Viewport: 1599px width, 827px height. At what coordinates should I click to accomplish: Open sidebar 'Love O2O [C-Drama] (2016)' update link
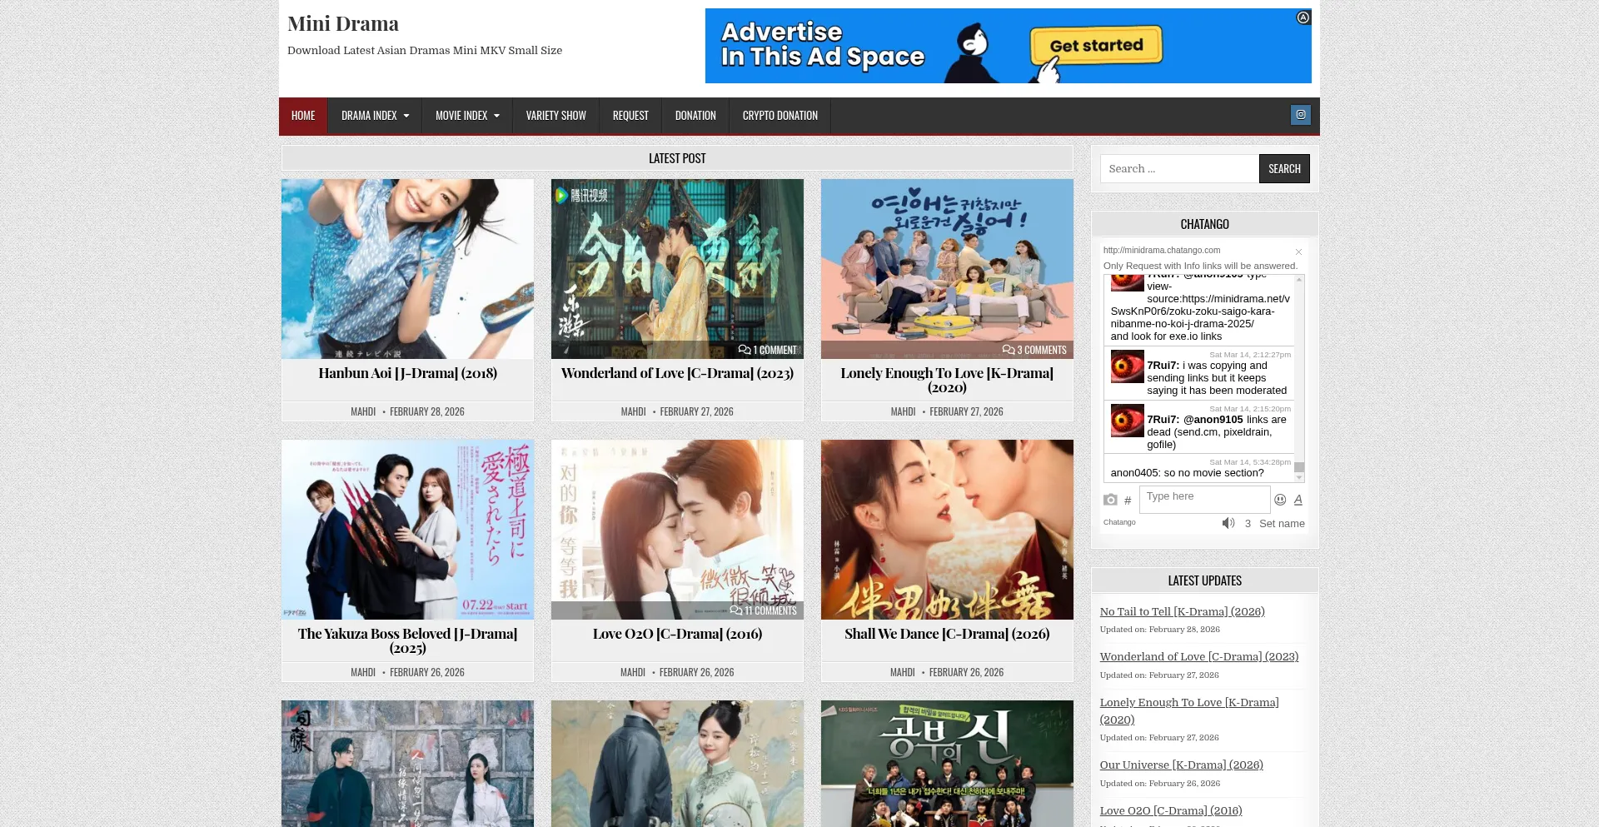1171,810
